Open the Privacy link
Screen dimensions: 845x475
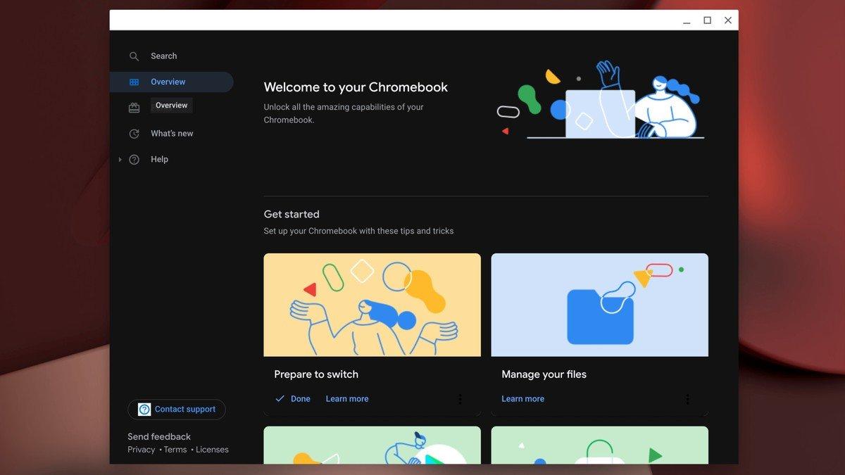point(140,449)
